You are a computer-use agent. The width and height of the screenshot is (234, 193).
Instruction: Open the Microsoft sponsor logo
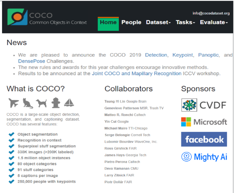(204, 122)
